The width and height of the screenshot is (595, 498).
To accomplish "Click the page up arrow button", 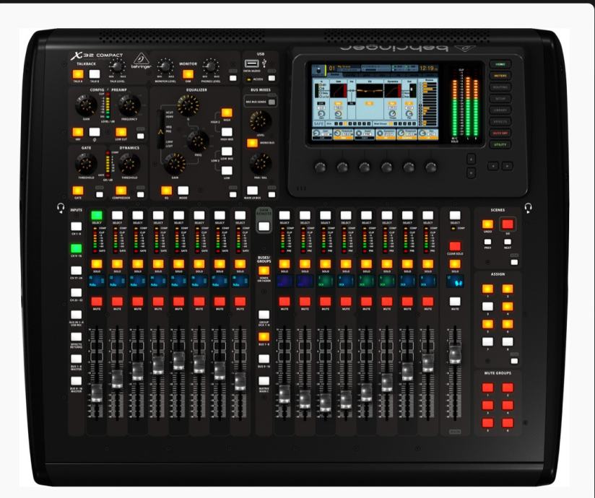I will point(471,159).
